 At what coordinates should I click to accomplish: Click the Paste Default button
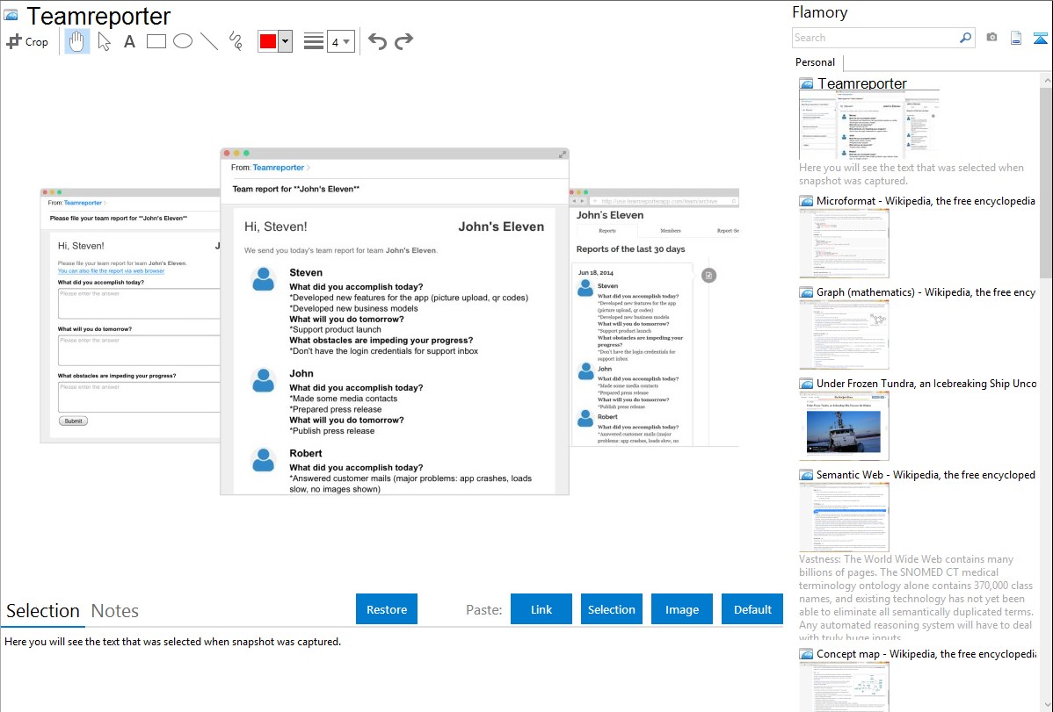(x=752, y=609)
